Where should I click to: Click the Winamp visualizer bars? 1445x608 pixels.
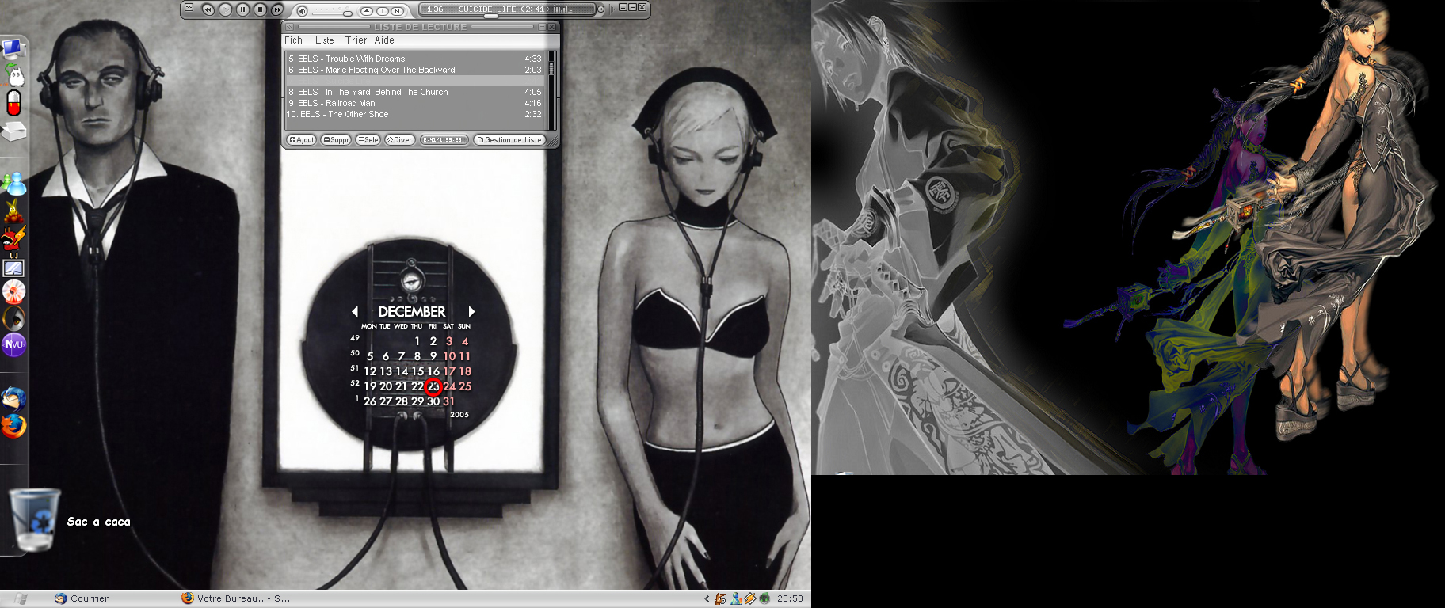562,9
